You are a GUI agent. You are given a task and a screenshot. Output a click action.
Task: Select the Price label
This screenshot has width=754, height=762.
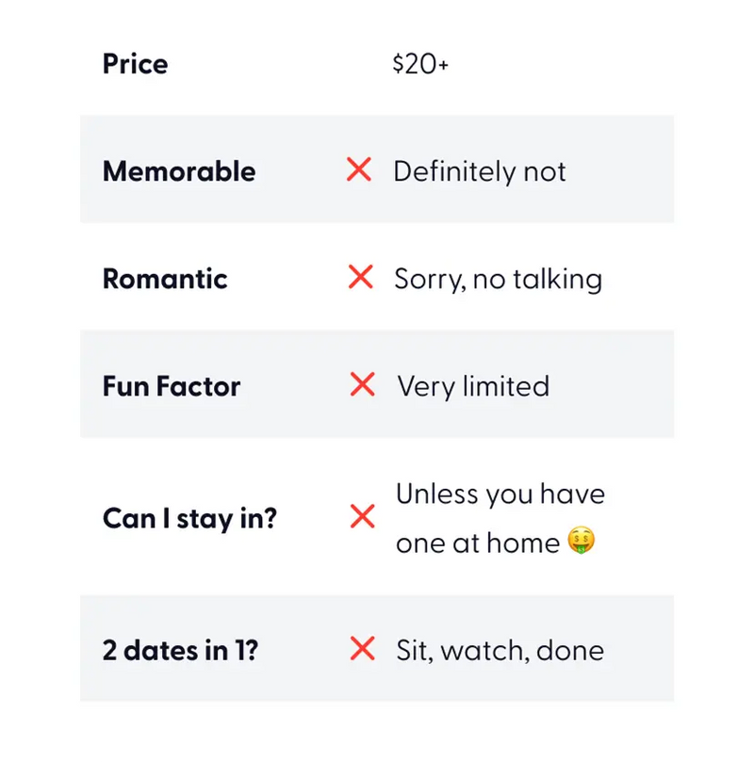[x=135, y=64]
